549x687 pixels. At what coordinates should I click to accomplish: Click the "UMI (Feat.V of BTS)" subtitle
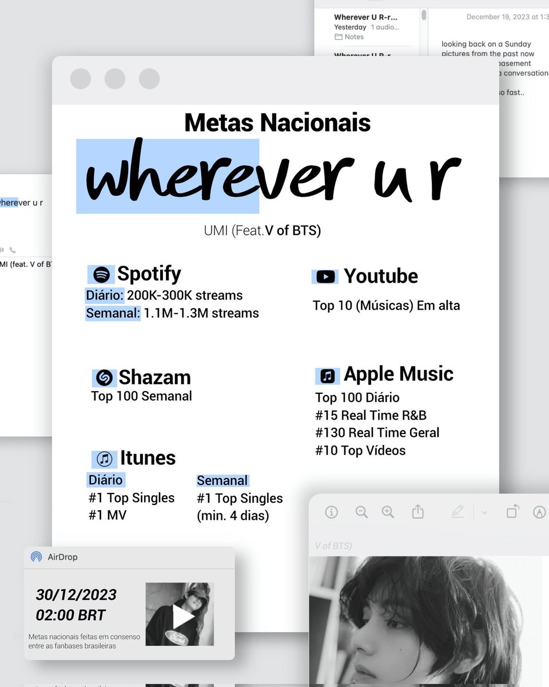[x=262, y=231]
